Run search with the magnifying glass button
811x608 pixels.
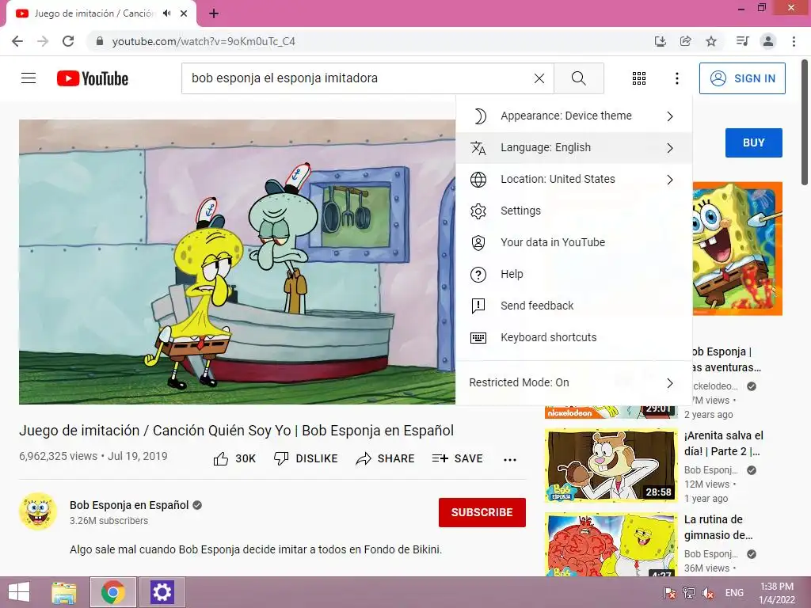click(579, 78)
